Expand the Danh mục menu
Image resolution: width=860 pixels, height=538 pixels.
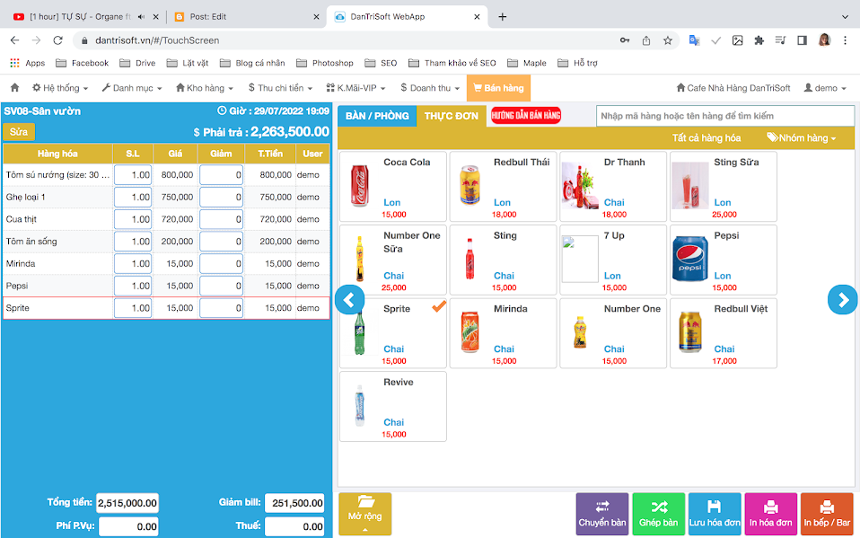click(132, 88)
